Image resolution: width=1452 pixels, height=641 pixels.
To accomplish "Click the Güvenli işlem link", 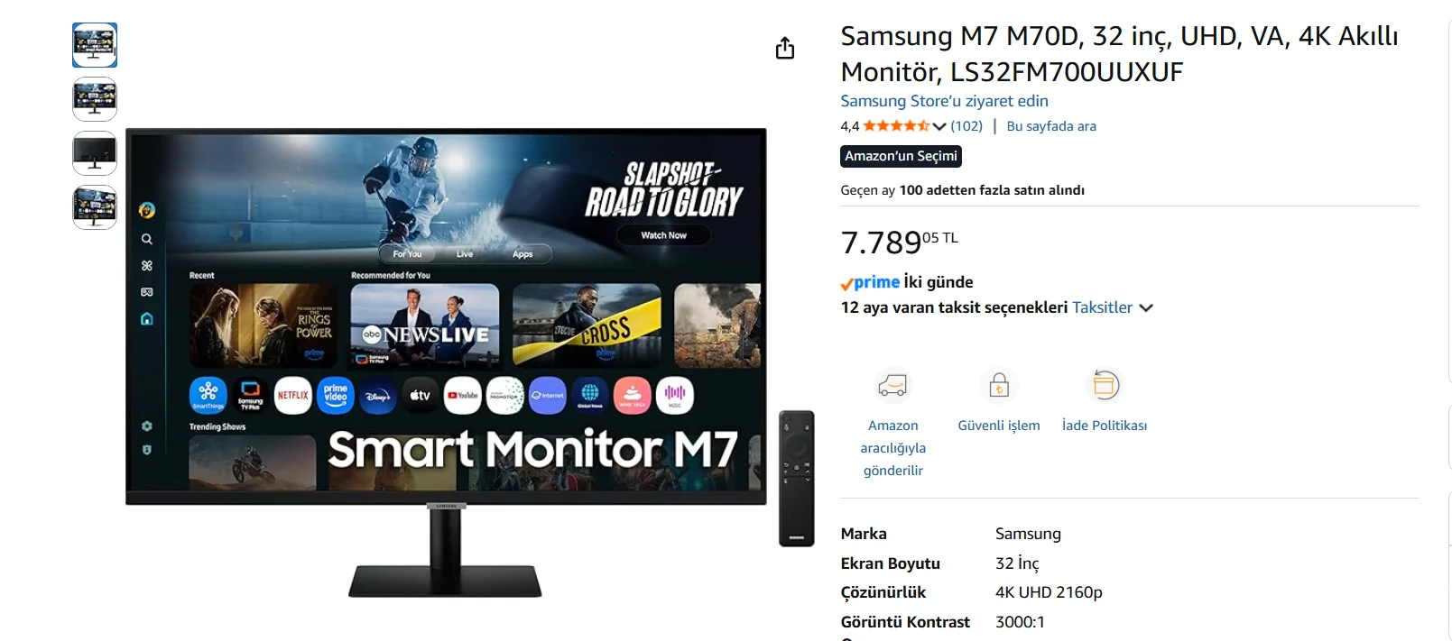I will coord(999,426).
